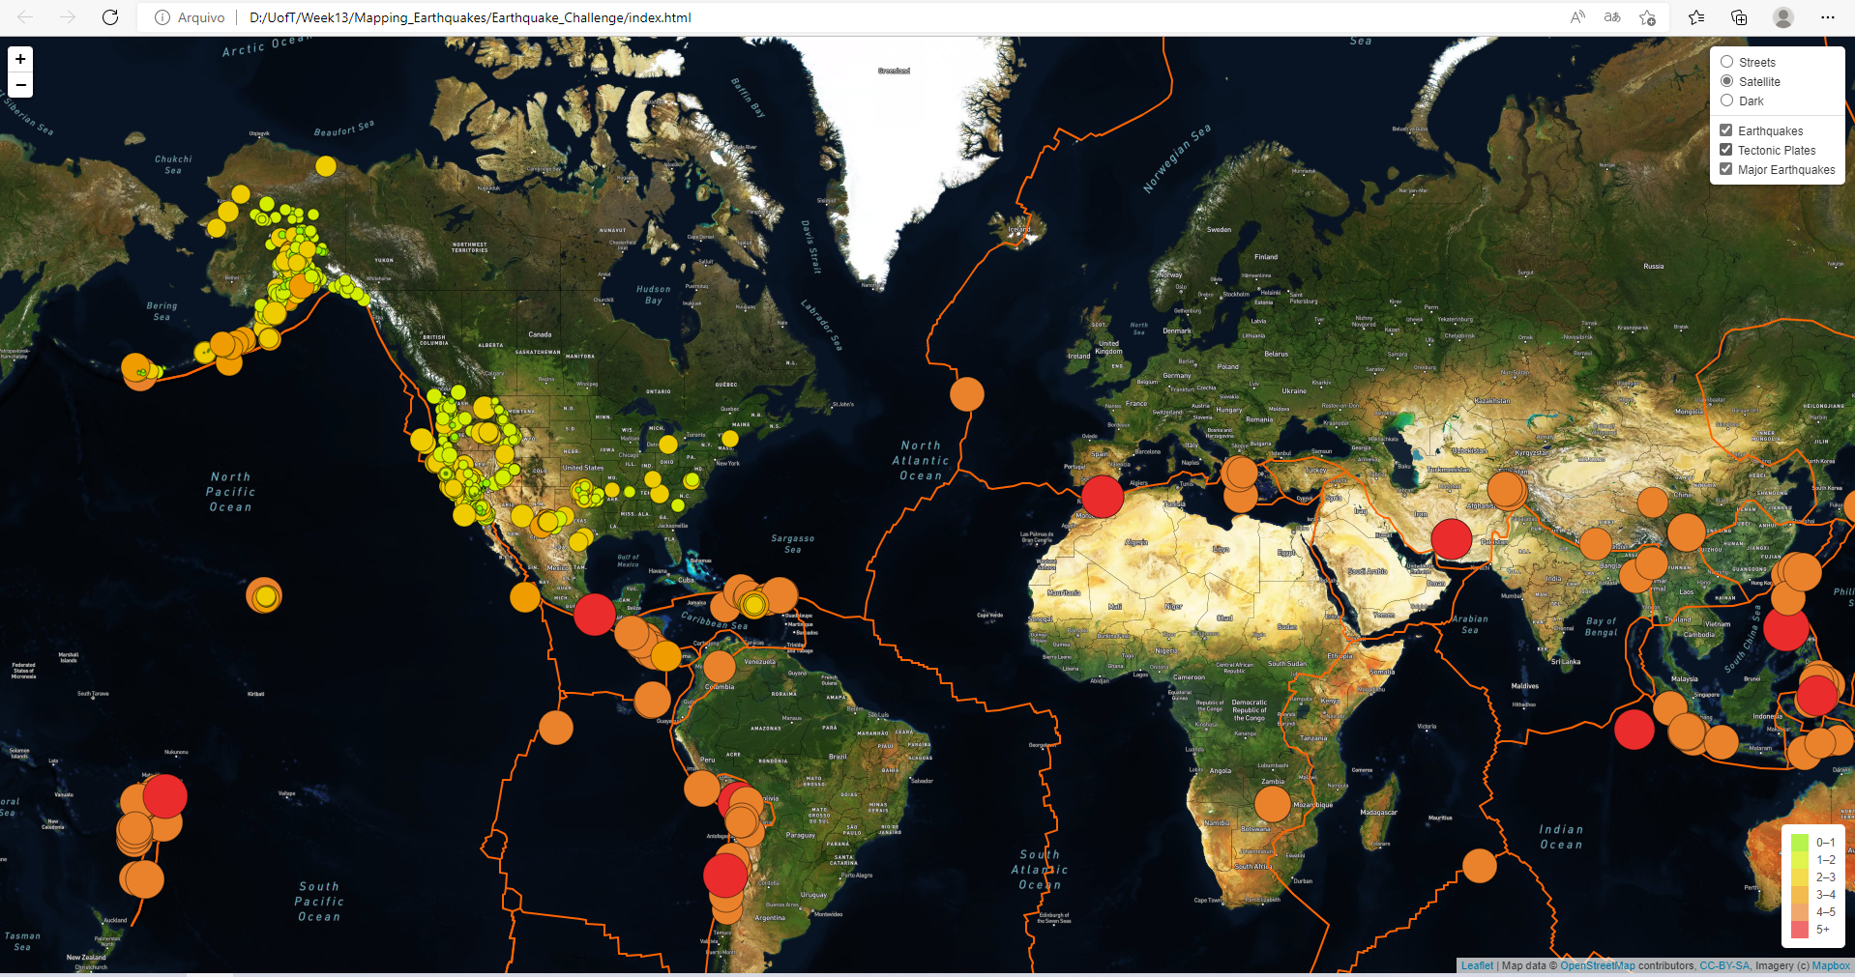Open browser settings ellipsis menu
Viewport: 1855px width, 977px height.
tap(1827, 17)
